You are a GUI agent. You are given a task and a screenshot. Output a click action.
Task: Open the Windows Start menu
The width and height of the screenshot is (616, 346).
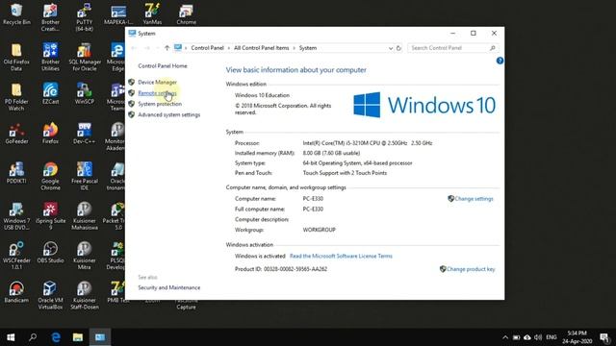[x=11, y=337]
